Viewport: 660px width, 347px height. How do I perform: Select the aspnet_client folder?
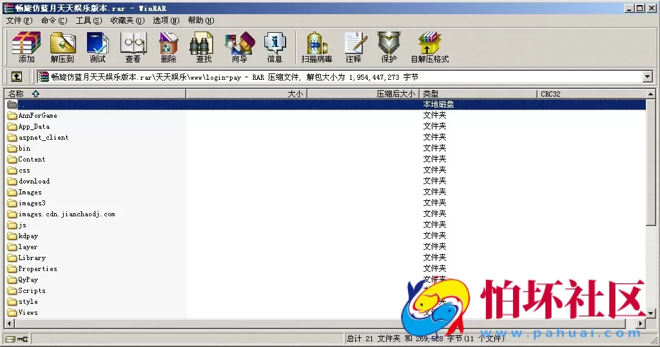tap(38, 137)
